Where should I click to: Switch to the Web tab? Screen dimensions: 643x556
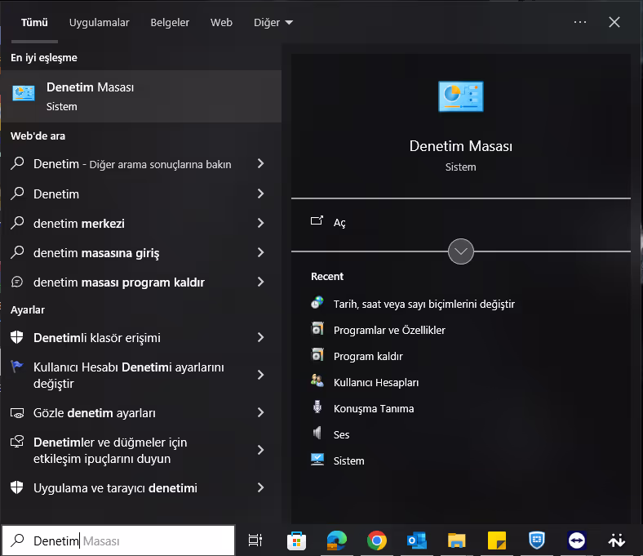pyautogui.click(x=221, y=23)
